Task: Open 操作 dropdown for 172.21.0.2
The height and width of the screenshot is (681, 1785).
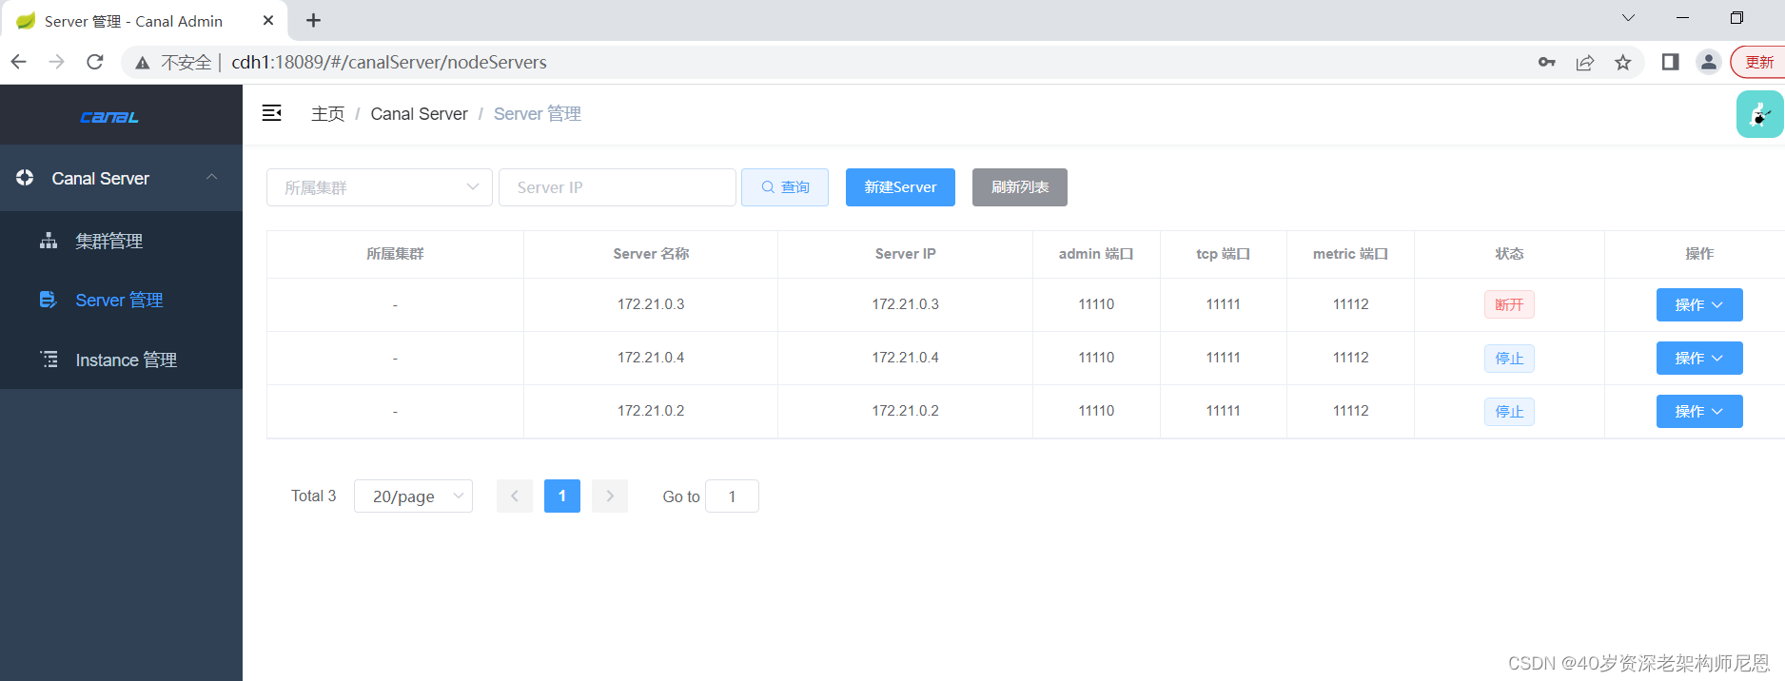Action: 1699,411
